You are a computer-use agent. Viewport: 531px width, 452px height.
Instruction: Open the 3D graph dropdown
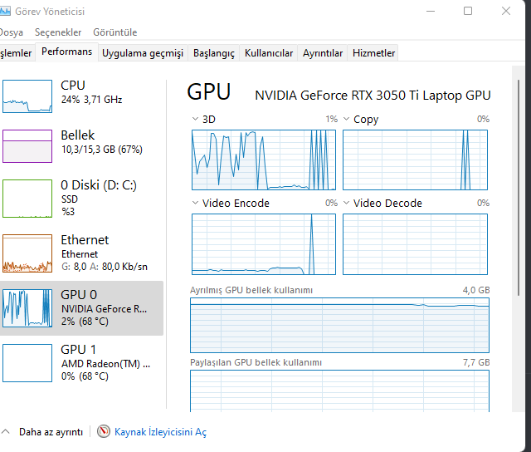pos(196,120)
